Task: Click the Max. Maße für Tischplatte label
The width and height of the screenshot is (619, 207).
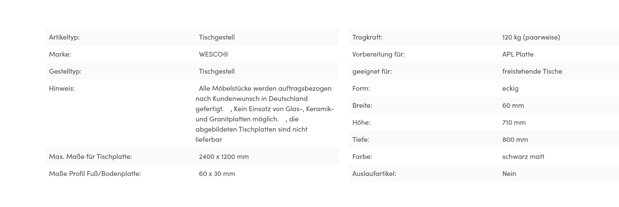Action: (x=91, y=157)
